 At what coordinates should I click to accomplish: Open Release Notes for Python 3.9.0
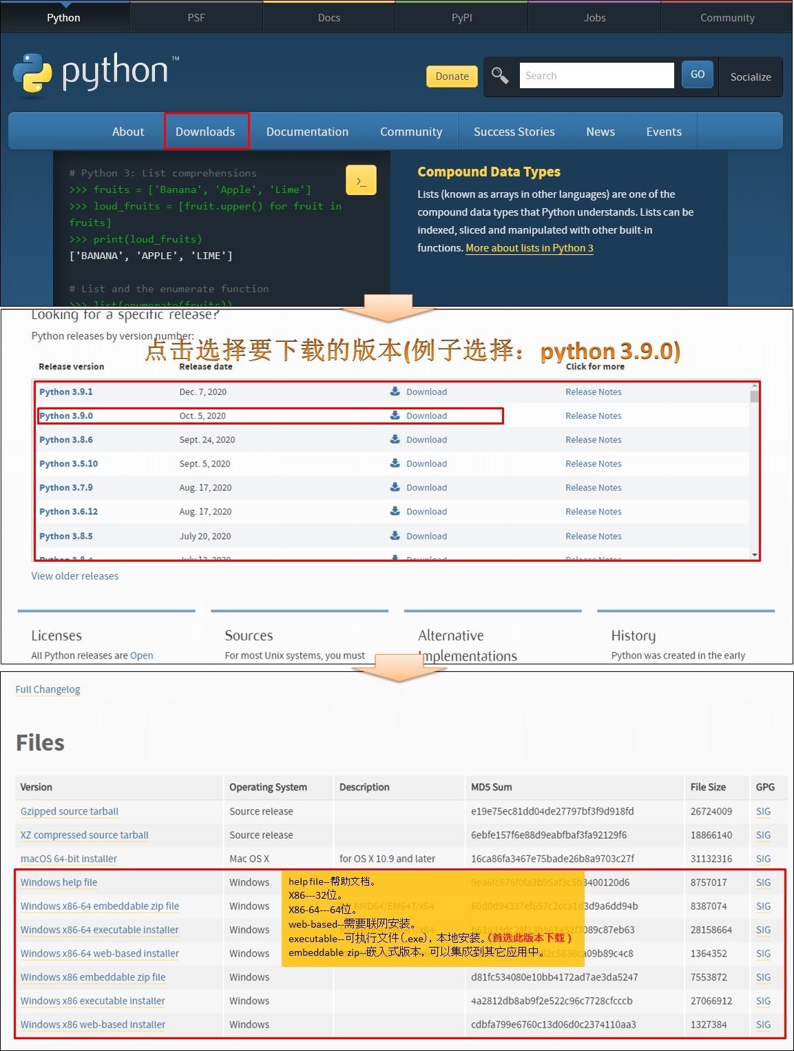(594, 416)
